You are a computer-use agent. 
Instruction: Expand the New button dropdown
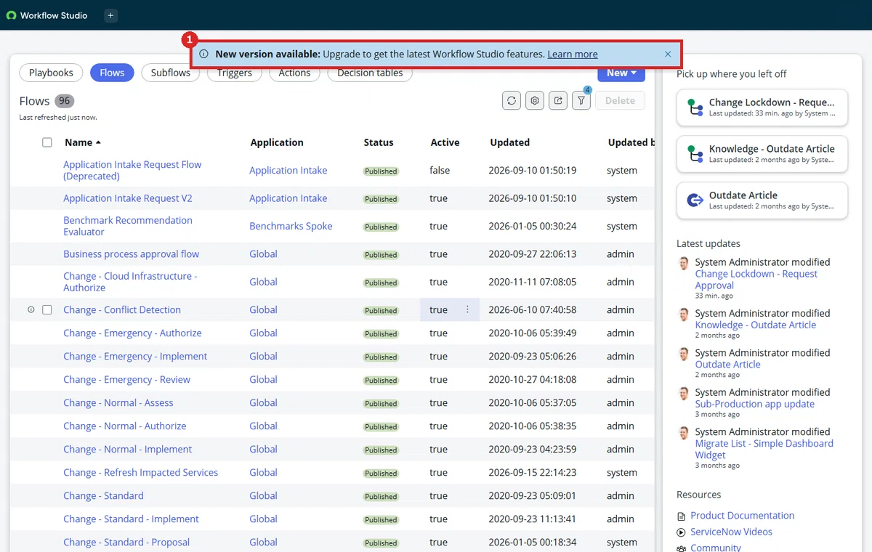[621, 73]
